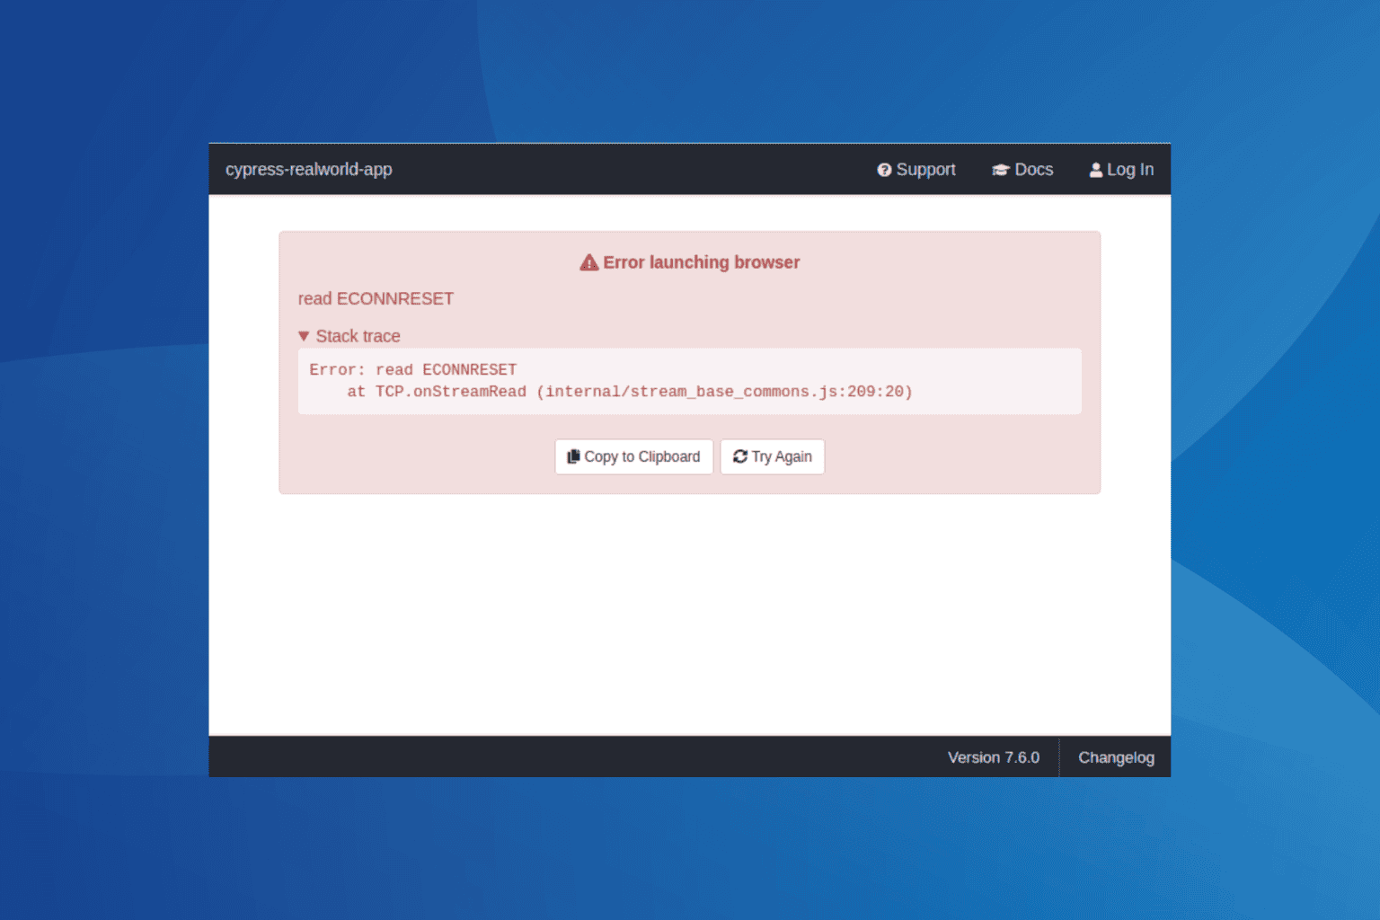This screenshot has width=1380, height=920.
Task: Click the 'at TCP.onStreamRead' trace line
Action: pos(630,392)
